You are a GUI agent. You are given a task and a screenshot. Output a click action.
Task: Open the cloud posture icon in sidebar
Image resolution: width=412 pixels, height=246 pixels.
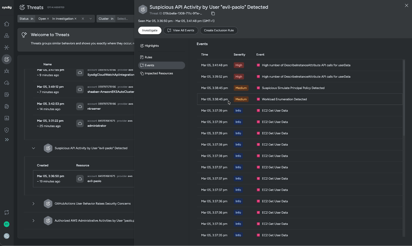coord(7,83)
